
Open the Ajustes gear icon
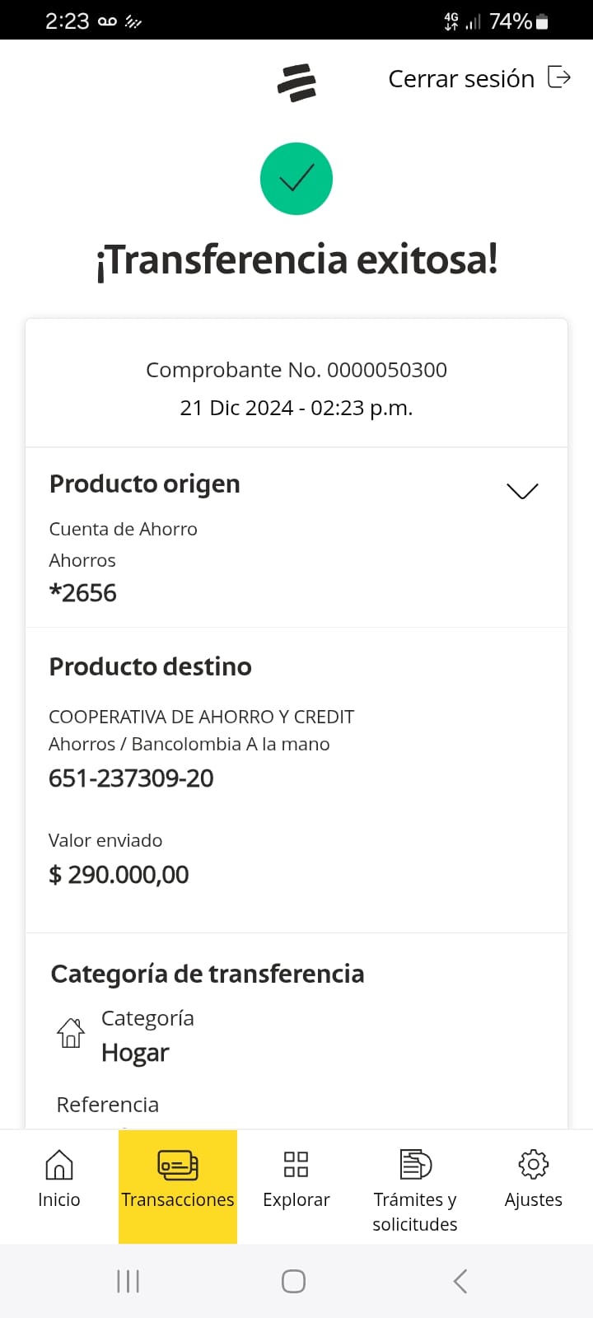coord(533,1165)
